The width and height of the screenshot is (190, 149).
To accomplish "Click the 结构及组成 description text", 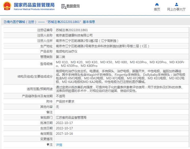I will [x=120, y=76].
